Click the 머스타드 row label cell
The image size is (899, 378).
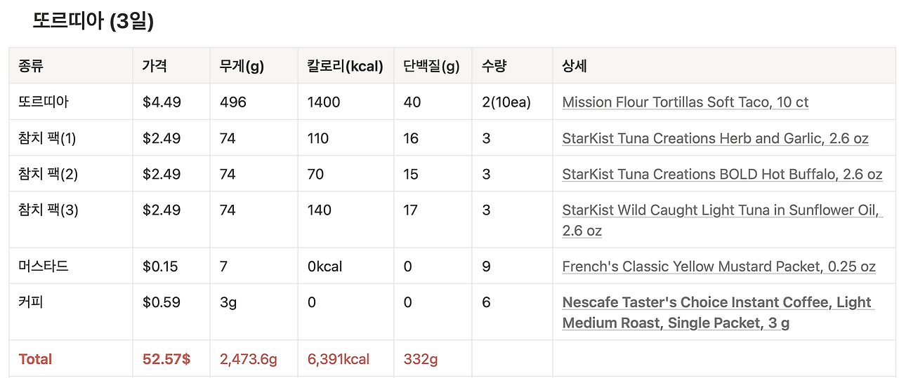(44, 266)
